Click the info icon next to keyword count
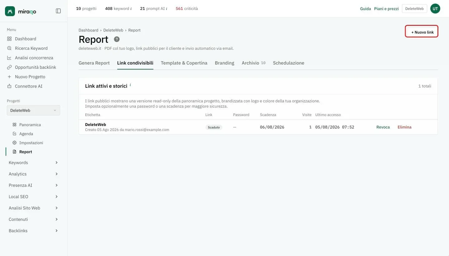Screen dimensions: 449x256 pos(131,9)
